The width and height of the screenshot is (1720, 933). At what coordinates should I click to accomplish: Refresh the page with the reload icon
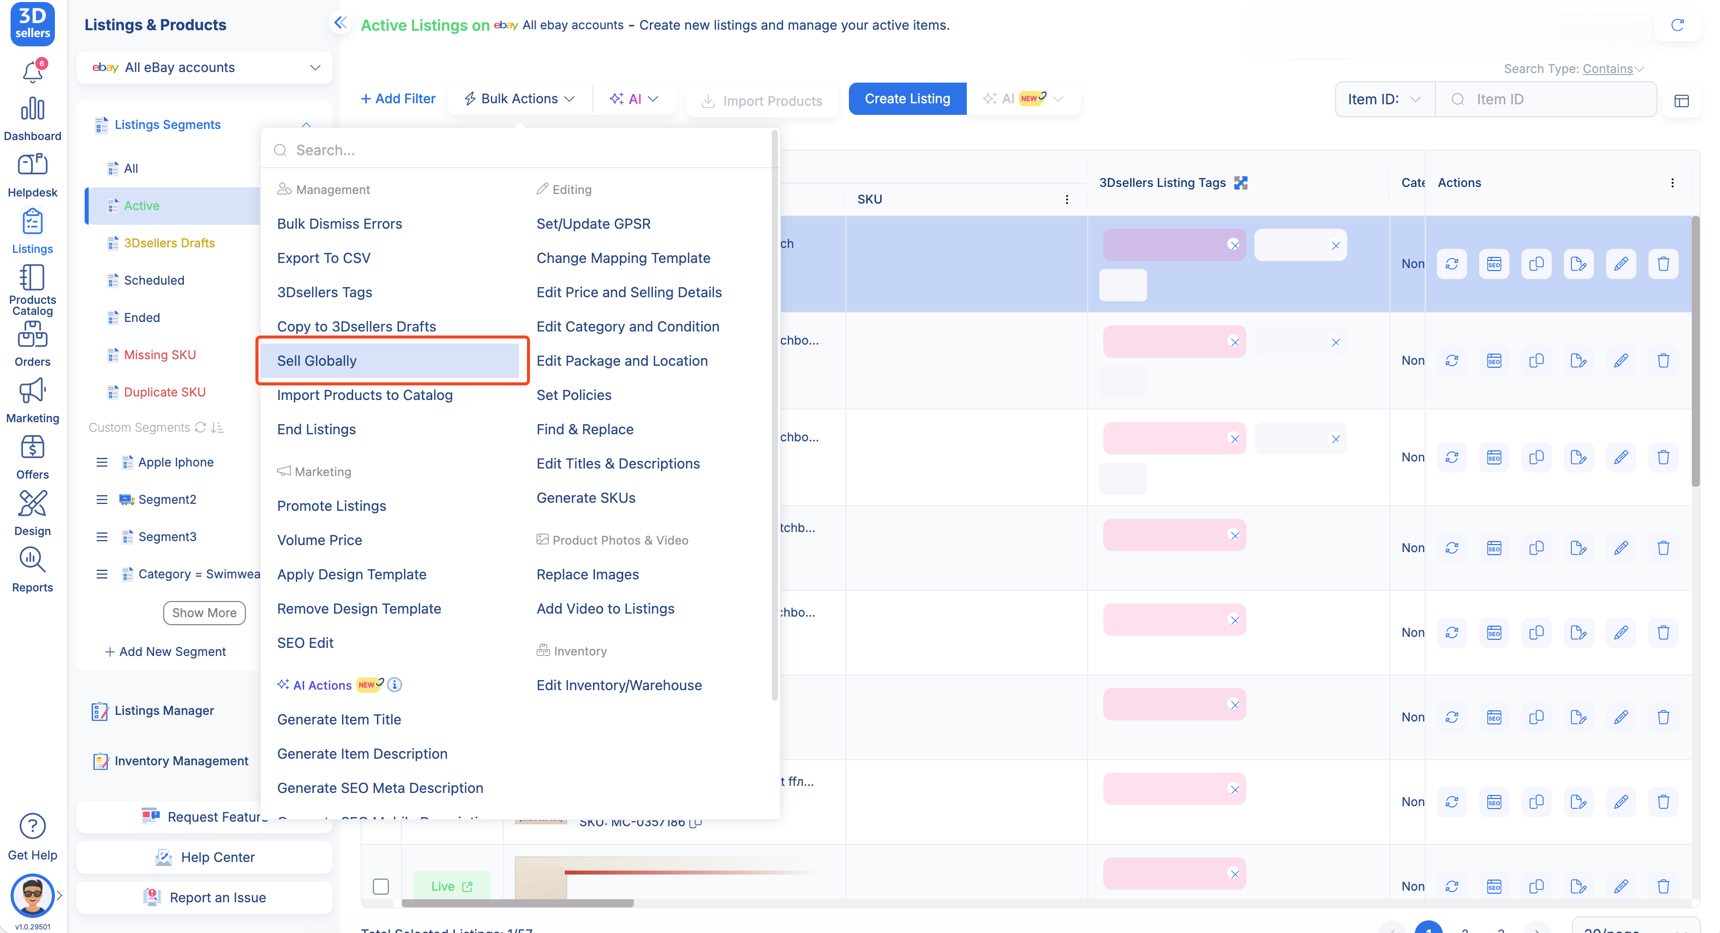[x=1678, y=25]
